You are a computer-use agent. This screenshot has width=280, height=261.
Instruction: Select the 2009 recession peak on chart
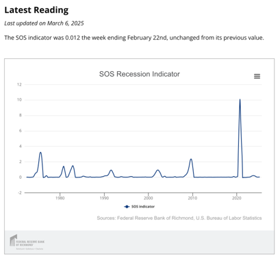click(191, 159)
